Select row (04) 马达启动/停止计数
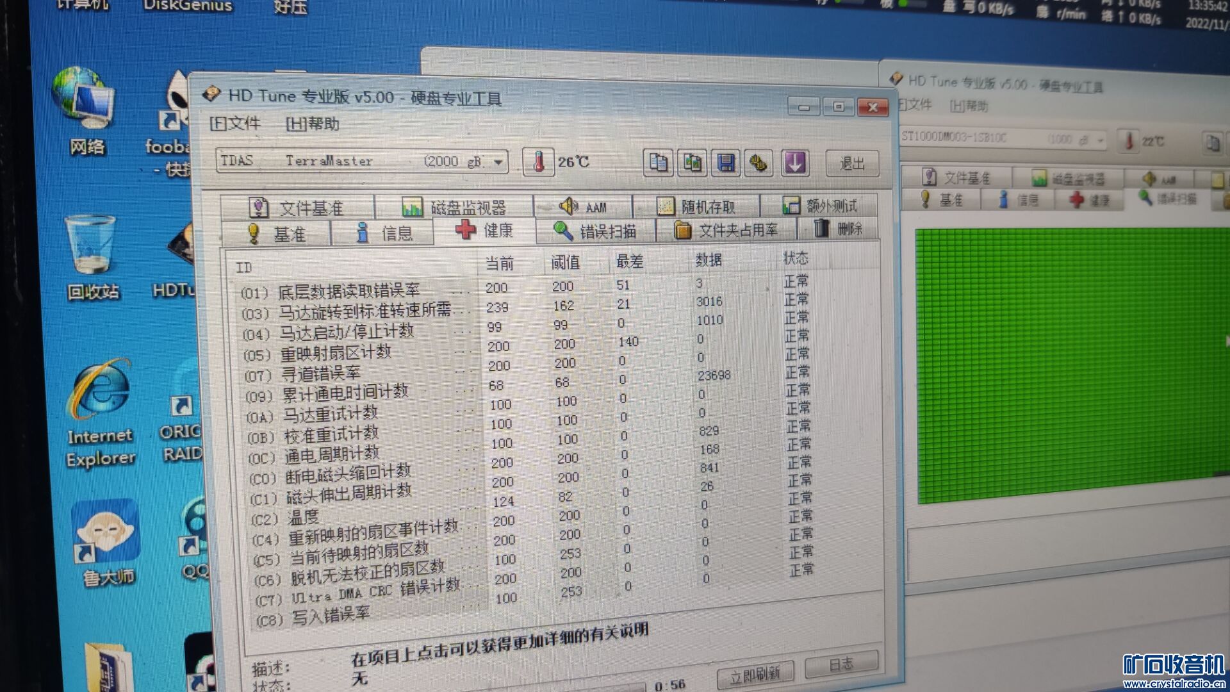Image resolution: width=1230 pixels, height=692 pixels. [x=527, y=327]
